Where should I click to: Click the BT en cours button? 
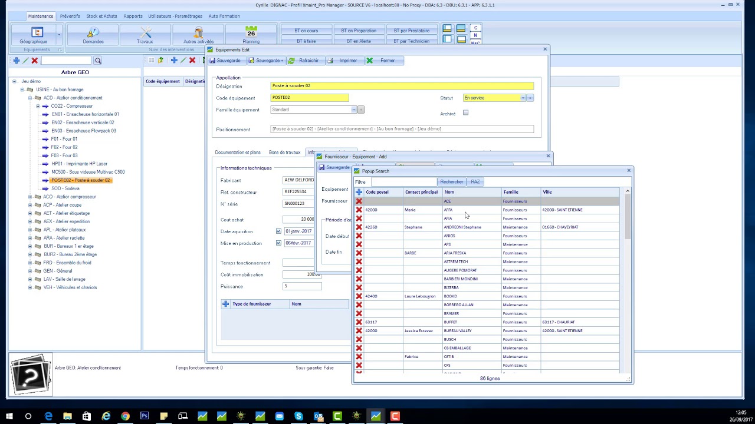[x=306, y=31]
